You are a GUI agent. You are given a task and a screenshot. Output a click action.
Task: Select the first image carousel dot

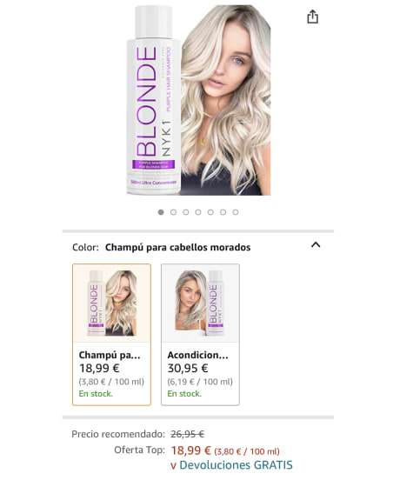coord(161,212)
